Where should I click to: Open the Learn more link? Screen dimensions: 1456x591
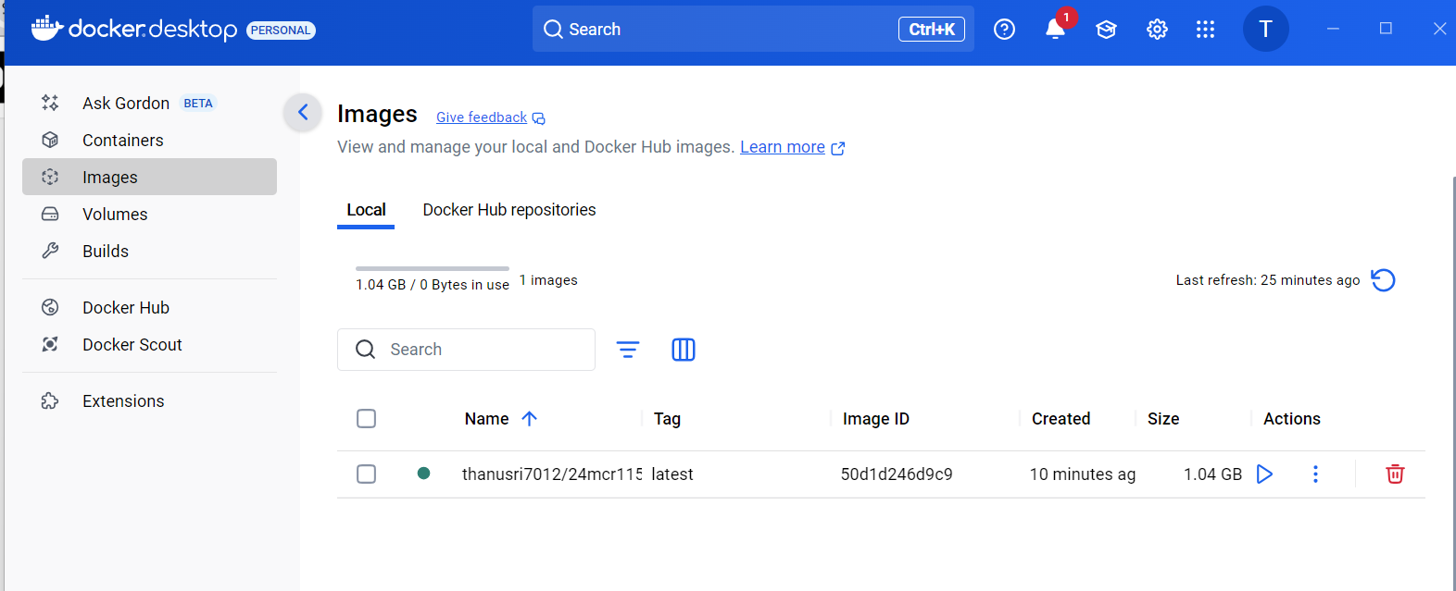(783, 147)
